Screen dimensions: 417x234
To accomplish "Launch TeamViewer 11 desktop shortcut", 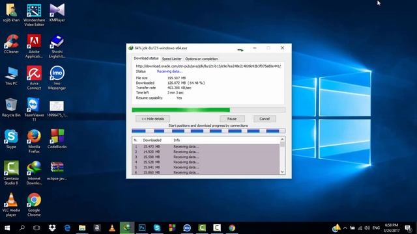I will 34,110.
